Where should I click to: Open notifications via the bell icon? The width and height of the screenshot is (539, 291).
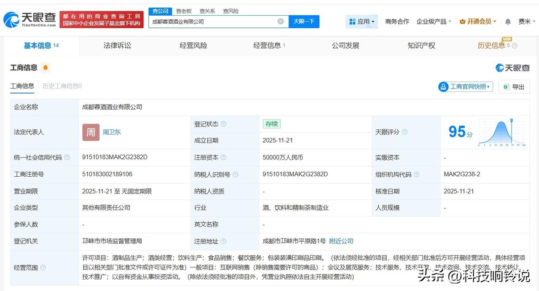(507, 21)
